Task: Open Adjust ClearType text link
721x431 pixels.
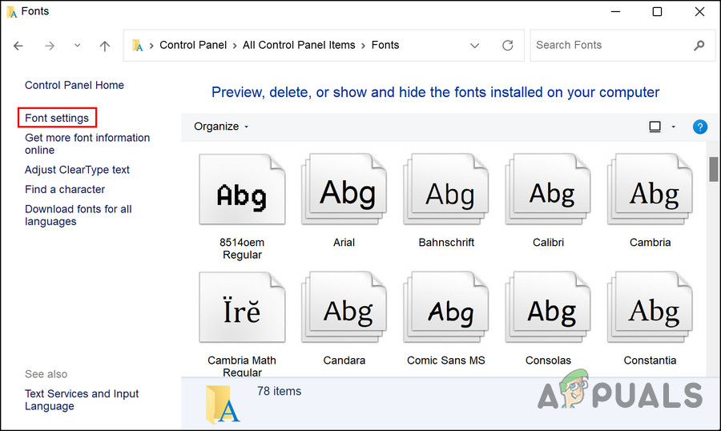Action: (x=77, y=170)
